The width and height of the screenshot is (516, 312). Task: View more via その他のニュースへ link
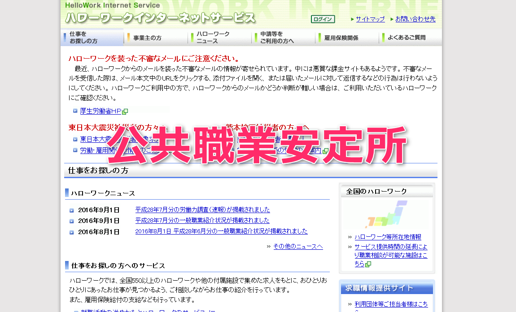[298, 247]
